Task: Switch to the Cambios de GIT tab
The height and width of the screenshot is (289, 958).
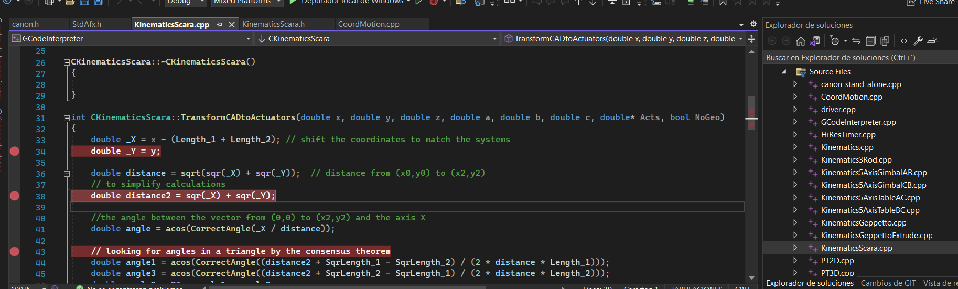Action: [x=888, y=283]
